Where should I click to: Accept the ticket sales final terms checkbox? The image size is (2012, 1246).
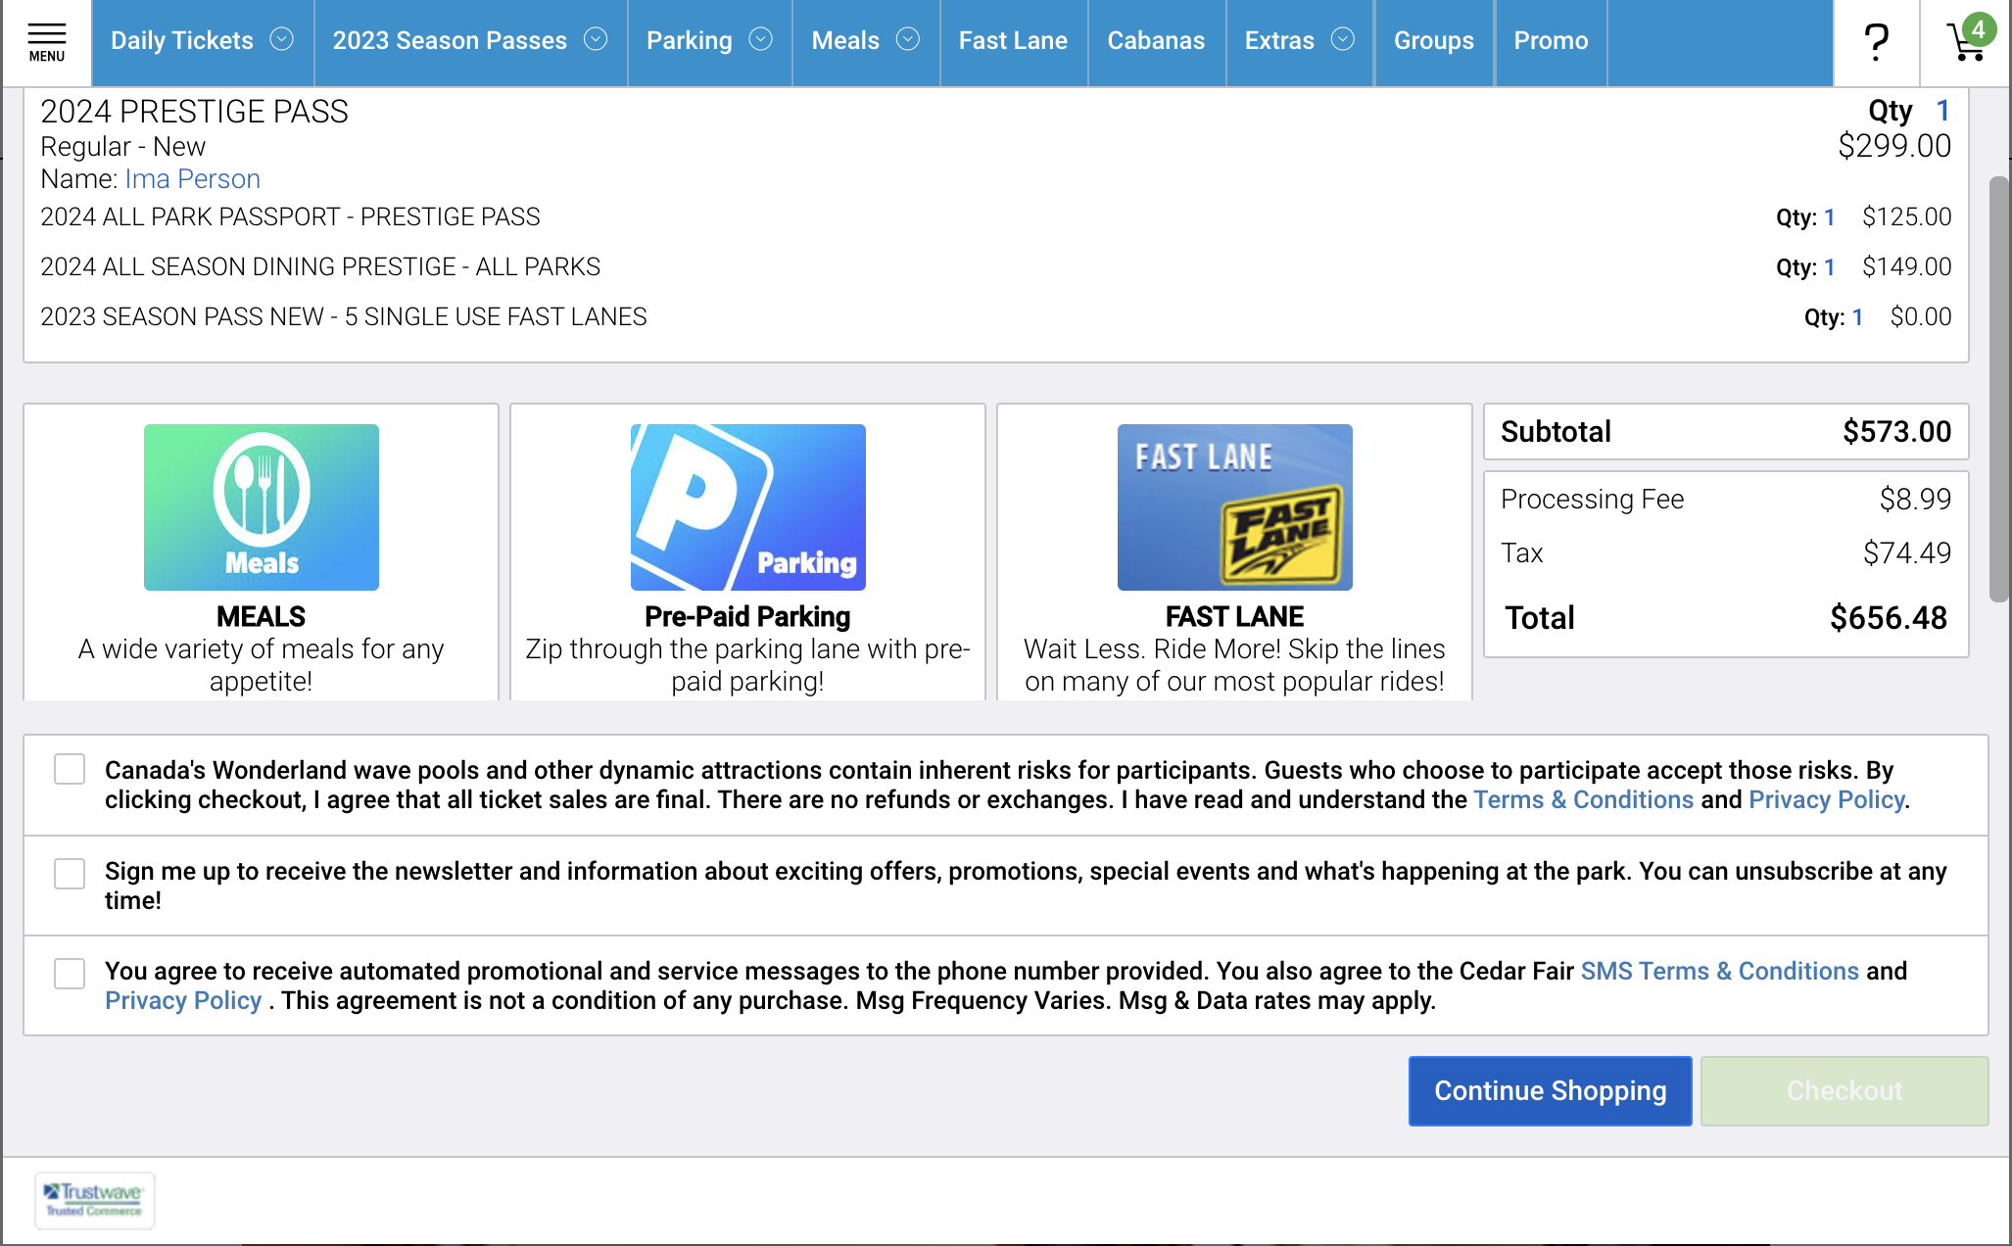pyautogui.click(x=70, y=770)
